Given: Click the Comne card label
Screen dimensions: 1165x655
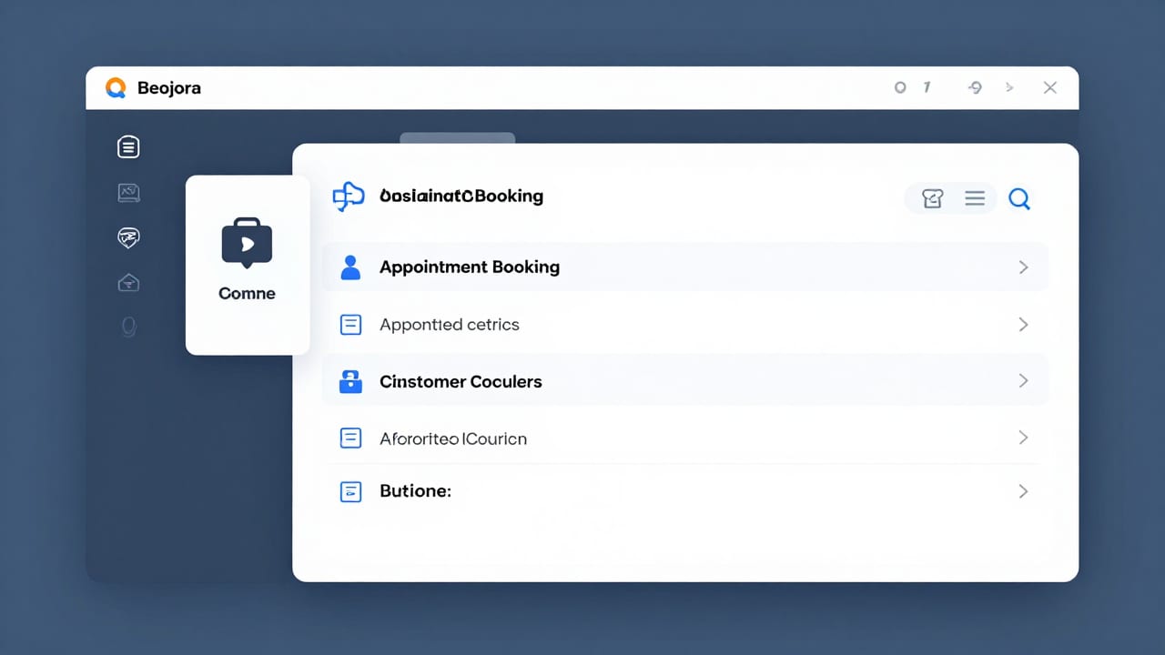Looking at the screenshot, I should 247,294.
